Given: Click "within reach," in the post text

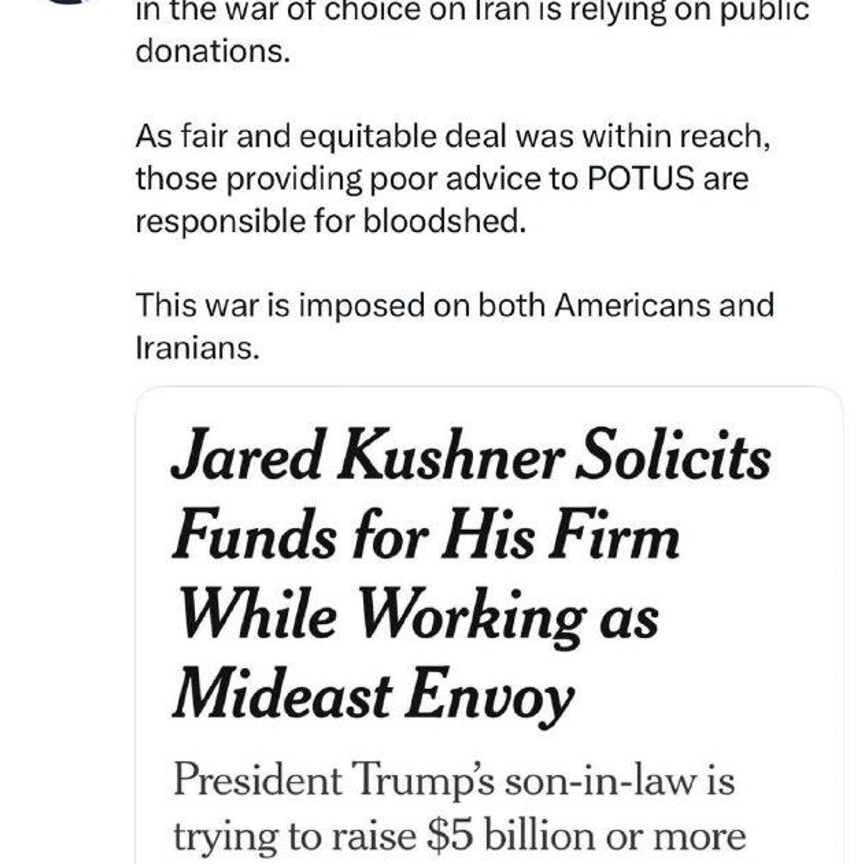Looking at the screenshot, I should pos(676,136).
